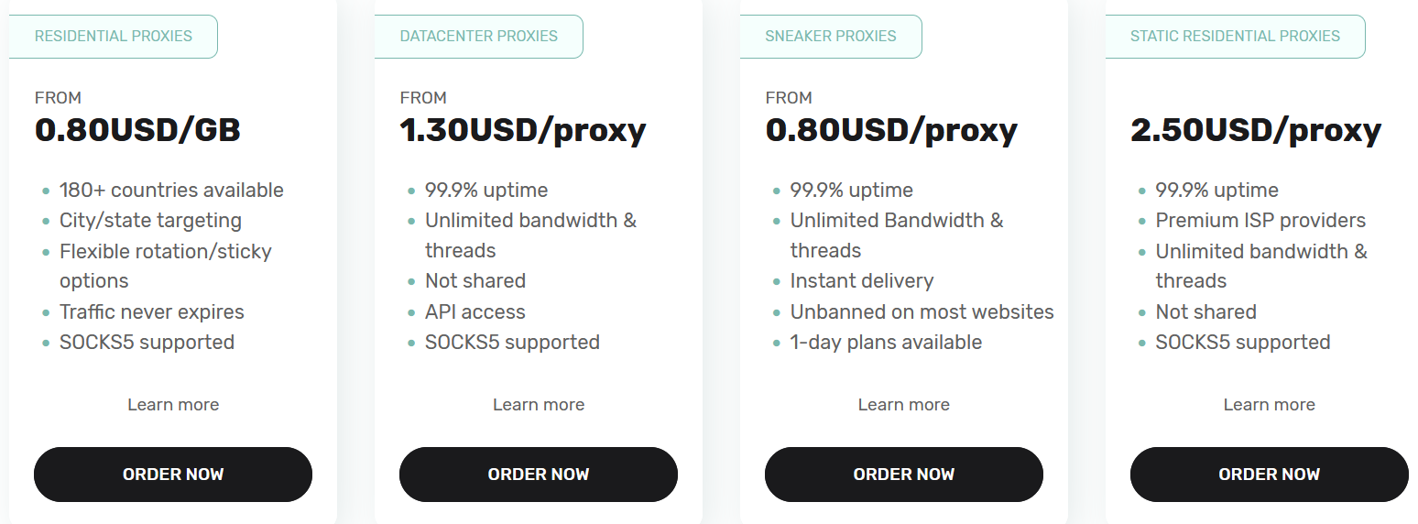Click ORDER NOW under Datacenter Proxies
Image resolution: width=1418 pixels, height=524 pixels.
(x=539, y=475)
